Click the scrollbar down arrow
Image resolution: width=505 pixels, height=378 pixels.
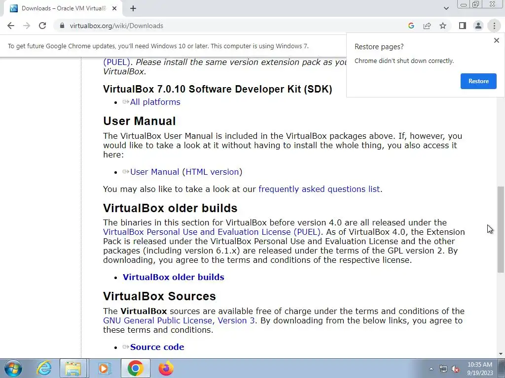pos(501,353)
